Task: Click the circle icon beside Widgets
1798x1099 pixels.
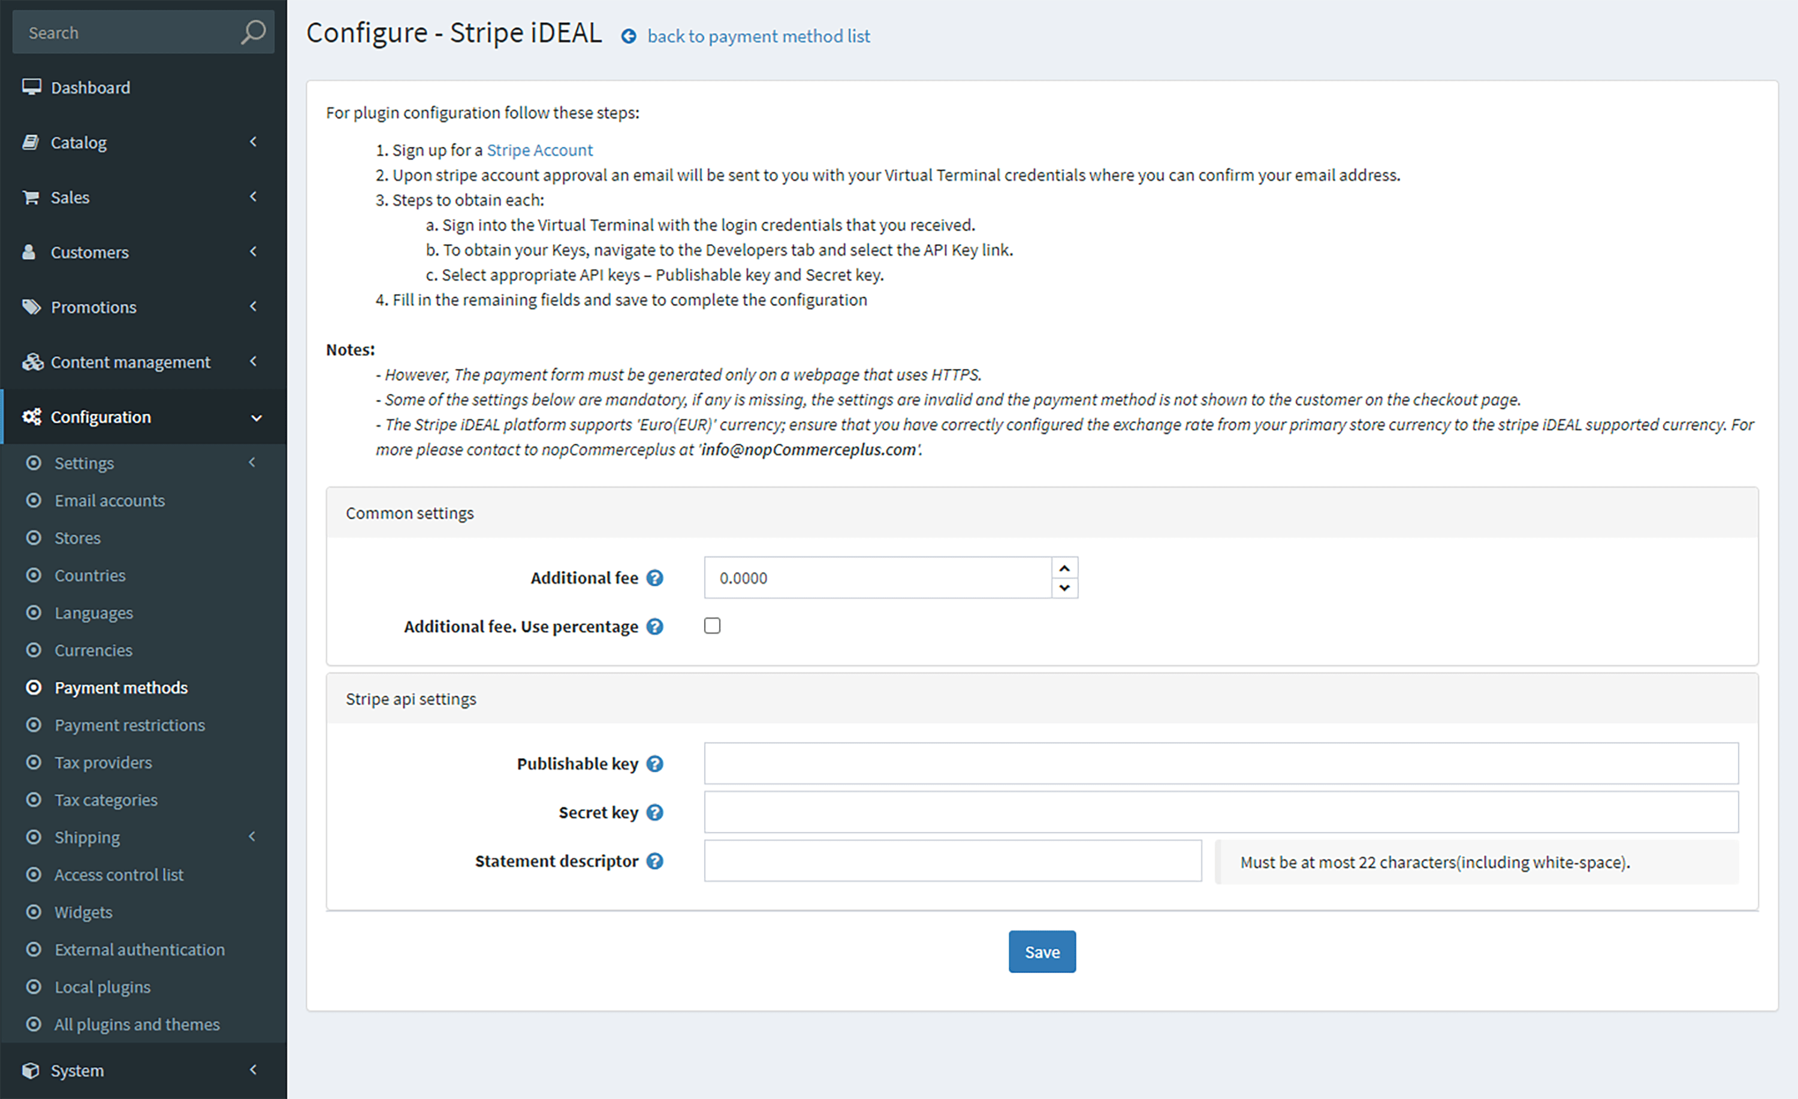Action: [x=34, y=912]
